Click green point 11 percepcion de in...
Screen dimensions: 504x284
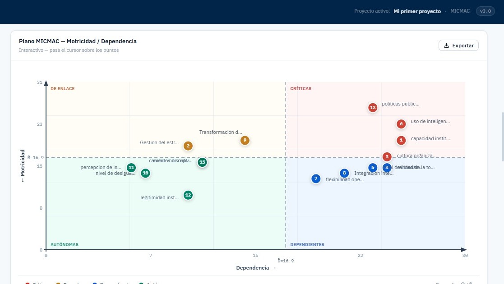point(131,168)
